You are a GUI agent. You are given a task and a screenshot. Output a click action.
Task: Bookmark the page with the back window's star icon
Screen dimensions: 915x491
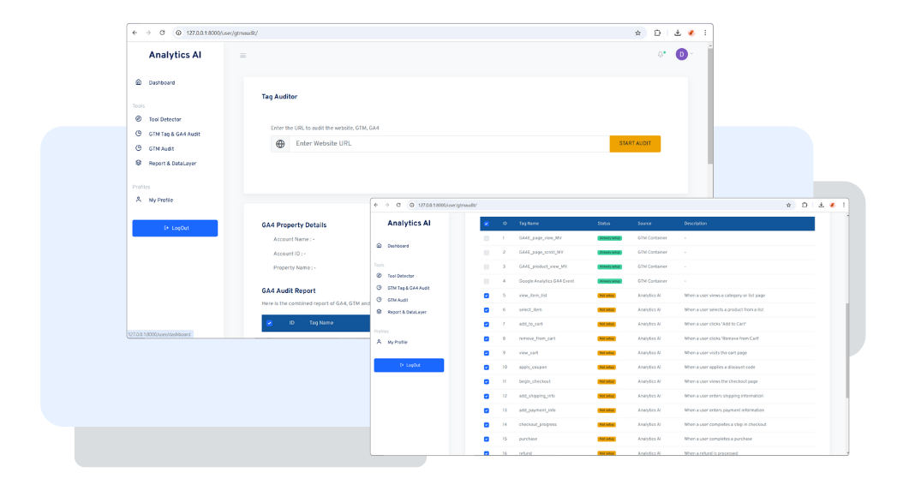(x=637, y=33)
